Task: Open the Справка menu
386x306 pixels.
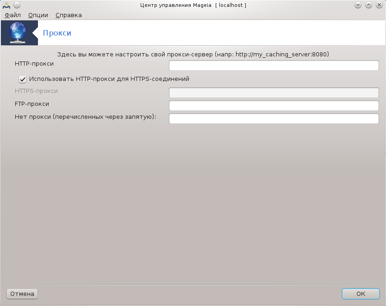Action: coord(68,15)
